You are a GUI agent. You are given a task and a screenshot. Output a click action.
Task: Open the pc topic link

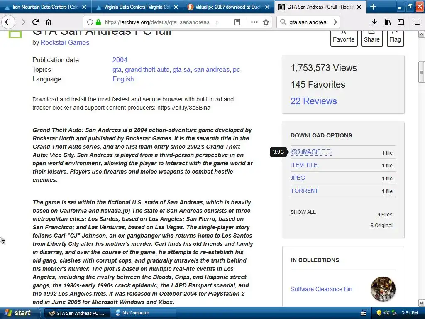click(x=236, y=70)
